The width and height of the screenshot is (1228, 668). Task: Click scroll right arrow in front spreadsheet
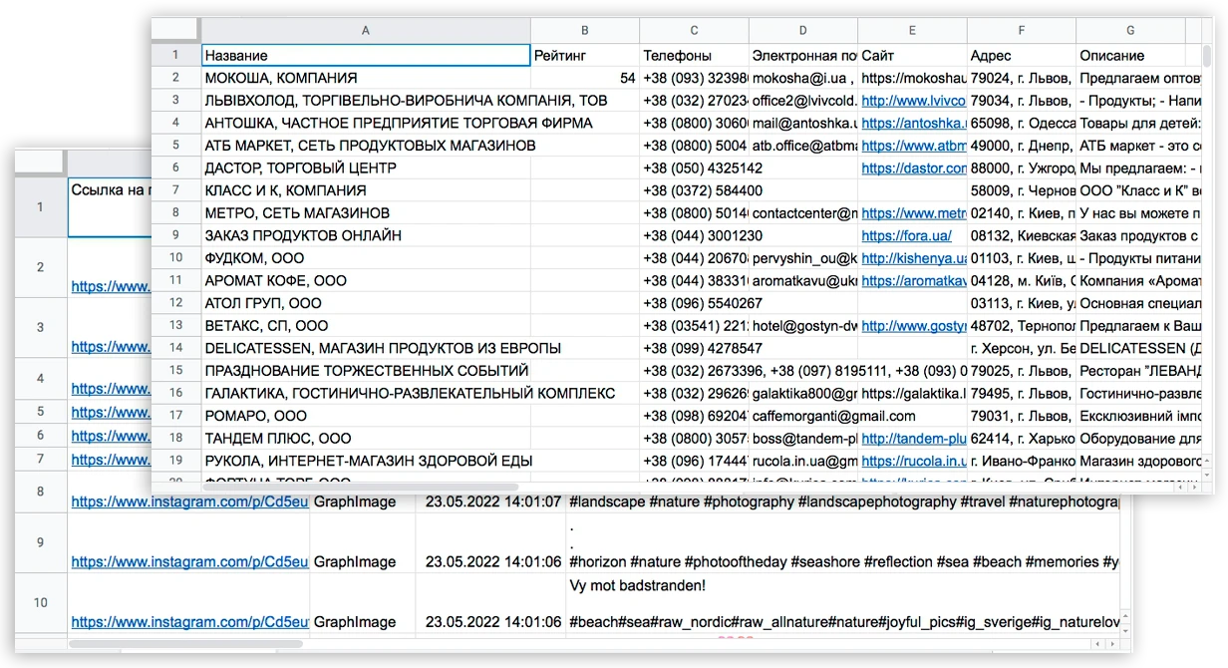pyautogui.click(x=1193, y=488)
